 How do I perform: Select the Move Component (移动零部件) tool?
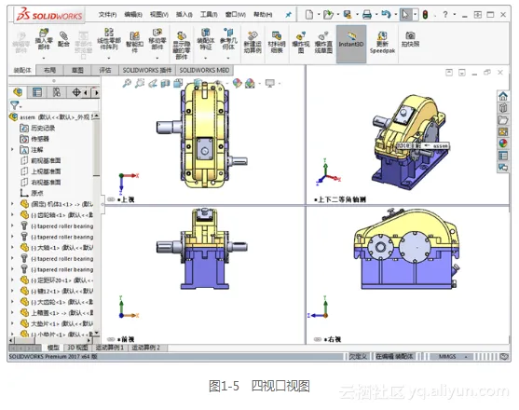(157, 39)
